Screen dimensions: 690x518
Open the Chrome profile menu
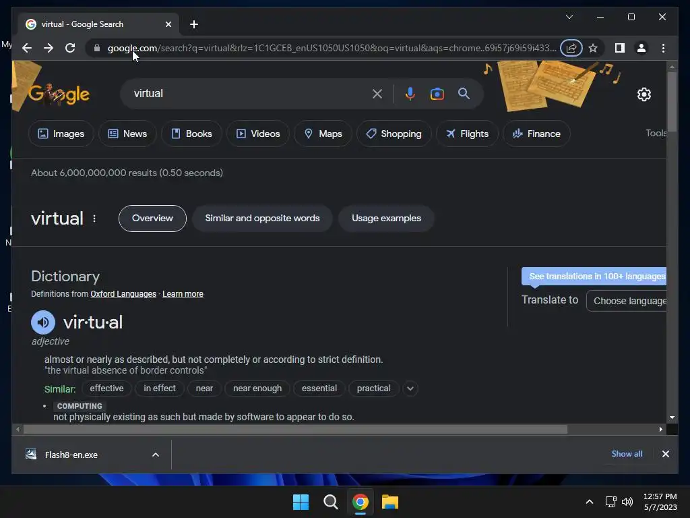tap(641, 48)
